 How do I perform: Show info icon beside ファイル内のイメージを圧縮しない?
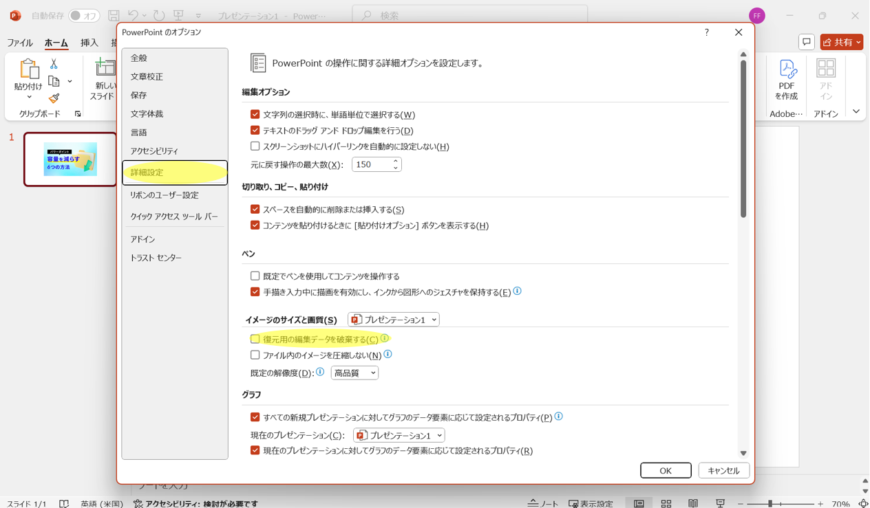tap(388, 354)
